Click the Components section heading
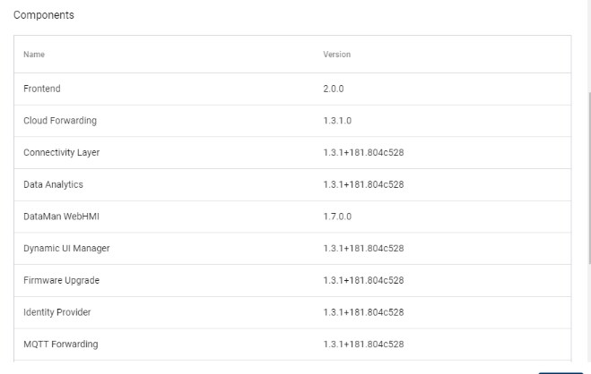This screenshot has height=374, width=591. 44,15
